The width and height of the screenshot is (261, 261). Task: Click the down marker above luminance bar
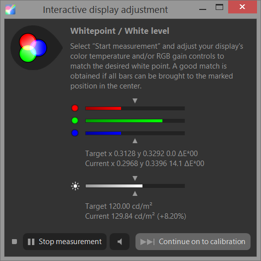pyautogui.click(x=135, y=178)
